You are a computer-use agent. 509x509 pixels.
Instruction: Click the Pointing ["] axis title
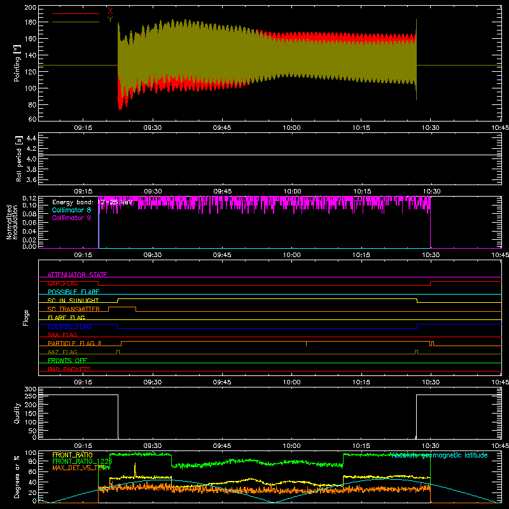pos(17,63)
